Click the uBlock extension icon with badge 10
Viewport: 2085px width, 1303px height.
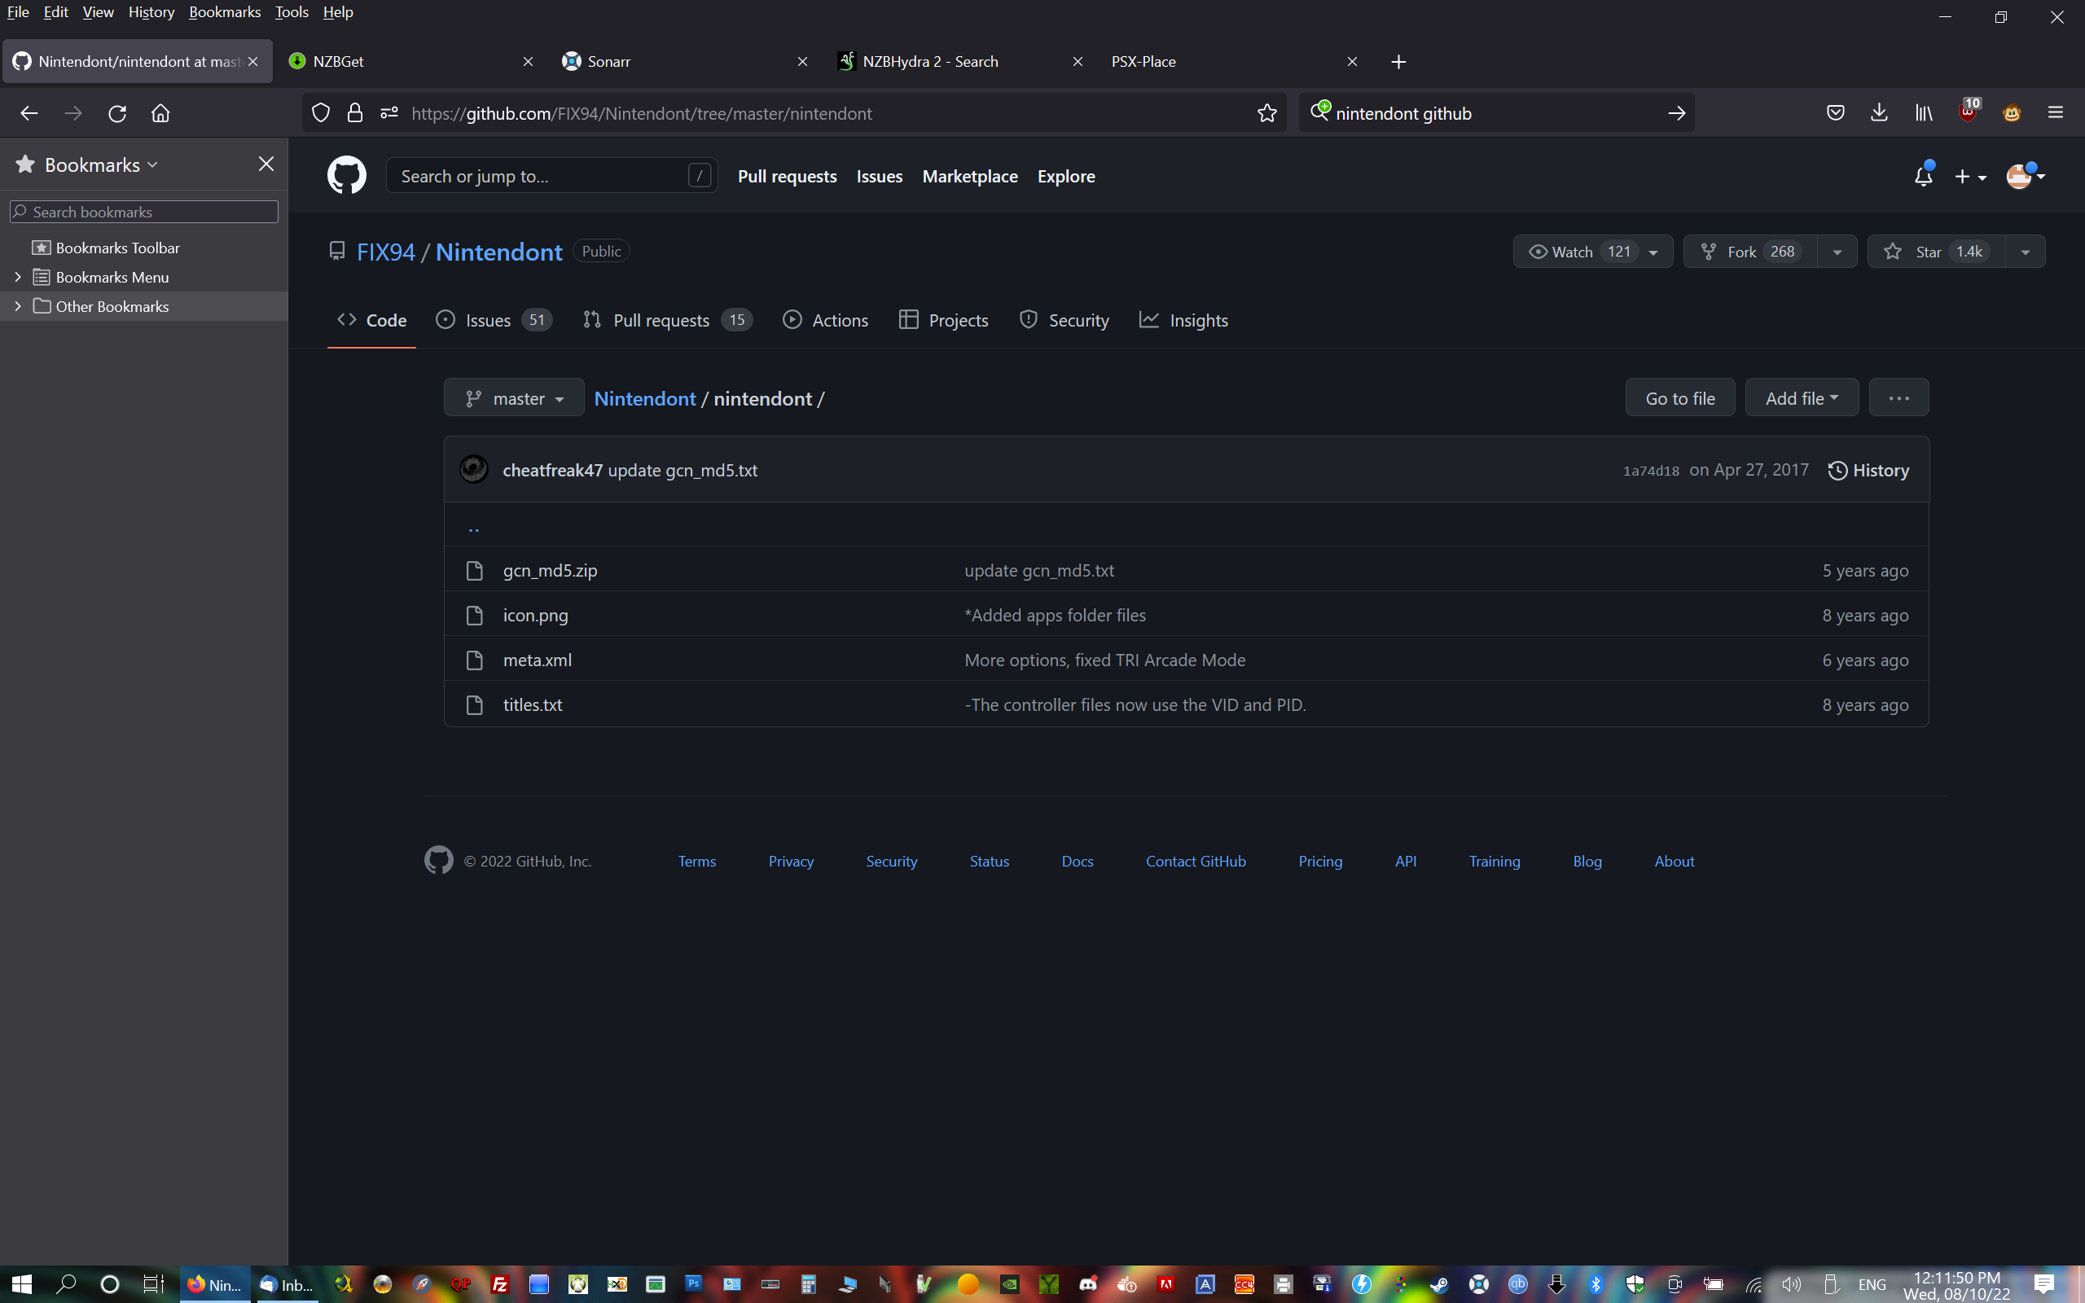pos(1969,112)
